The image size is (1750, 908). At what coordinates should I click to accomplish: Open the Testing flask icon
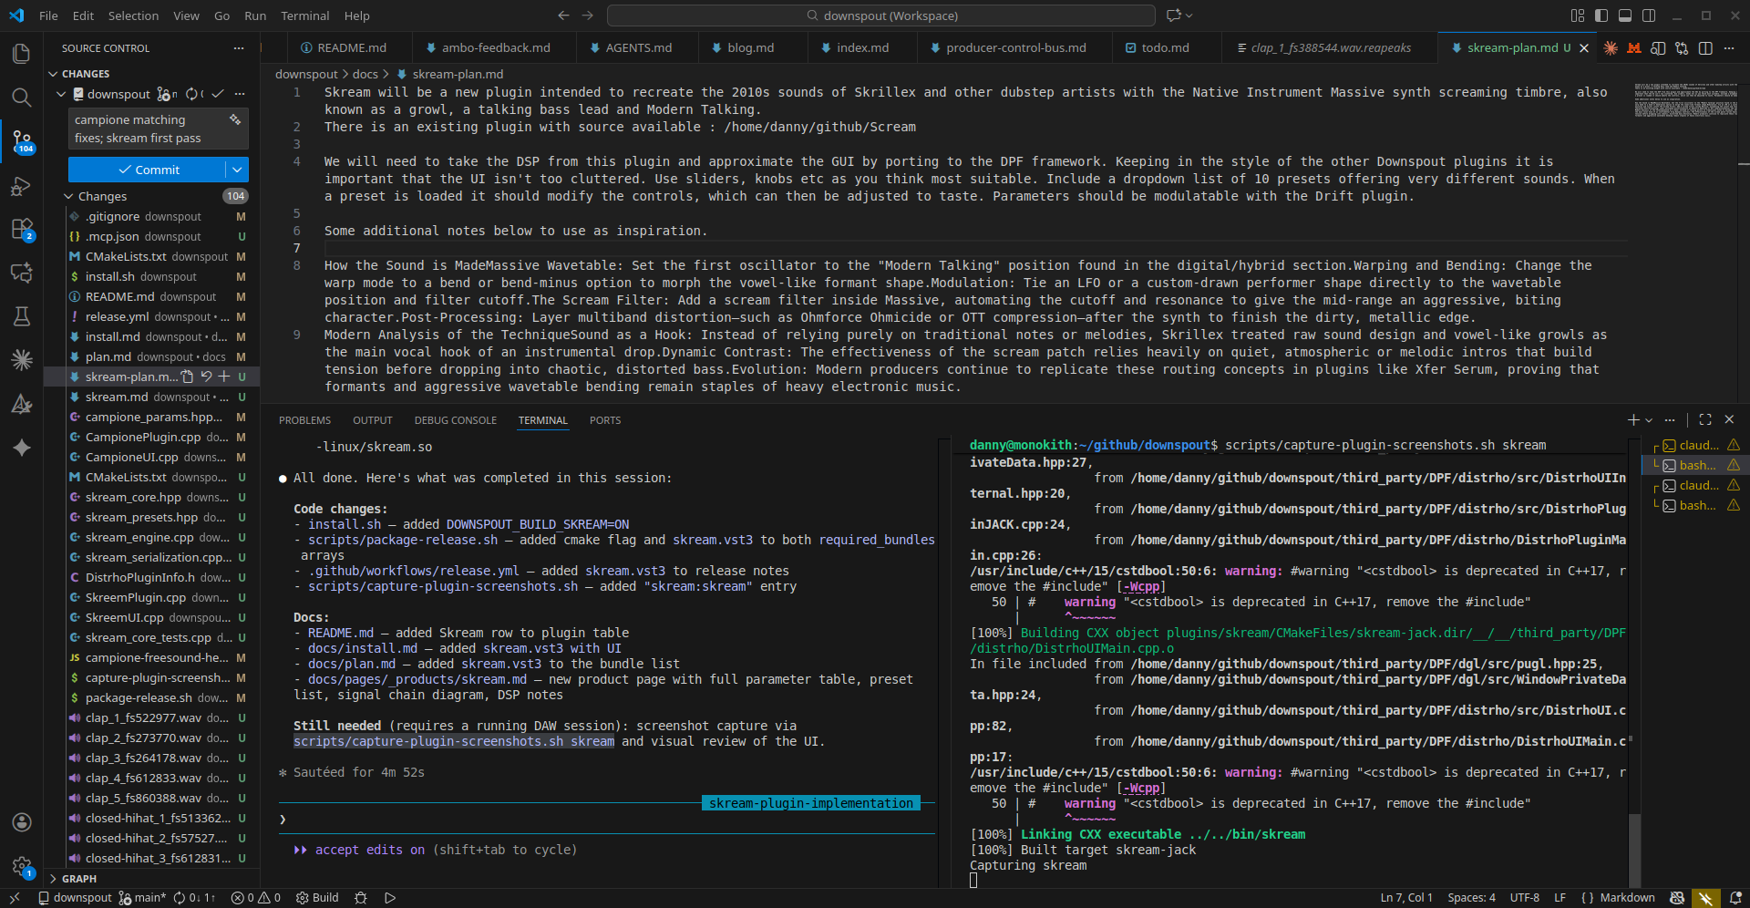pyautogui.click(x=22, y=316)
